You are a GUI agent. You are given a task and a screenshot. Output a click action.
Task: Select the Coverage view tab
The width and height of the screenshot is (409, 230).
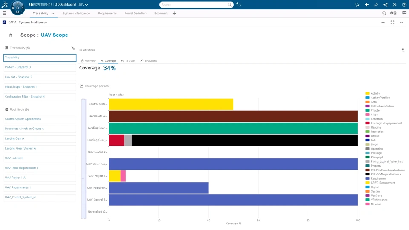point(108,61)
